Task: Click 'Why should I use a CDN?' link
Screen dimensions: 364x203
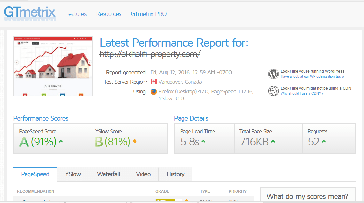Action: click(x=302, y=94)
